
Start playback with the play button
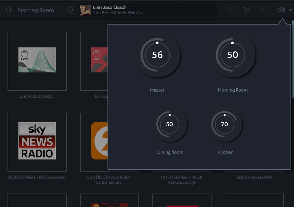246,10
